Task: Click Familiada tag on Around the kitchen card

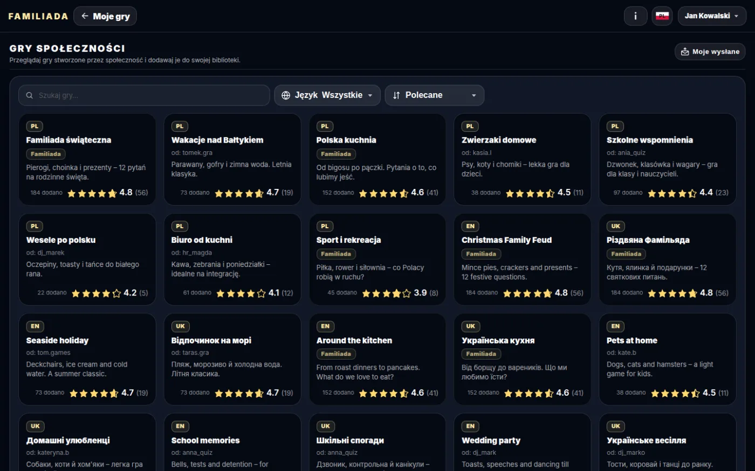Action: (336, 354)
